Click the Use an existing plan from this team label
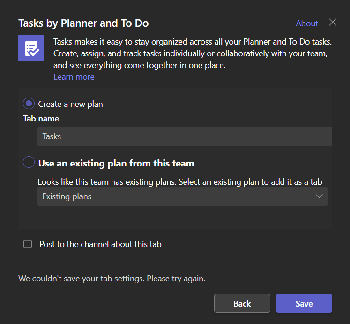350x324 pixels. [x=116, y=163]
